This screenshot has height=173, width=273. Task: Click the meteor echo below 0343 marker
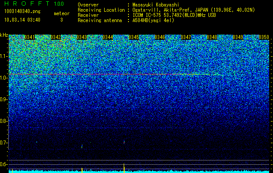(82, 146)
